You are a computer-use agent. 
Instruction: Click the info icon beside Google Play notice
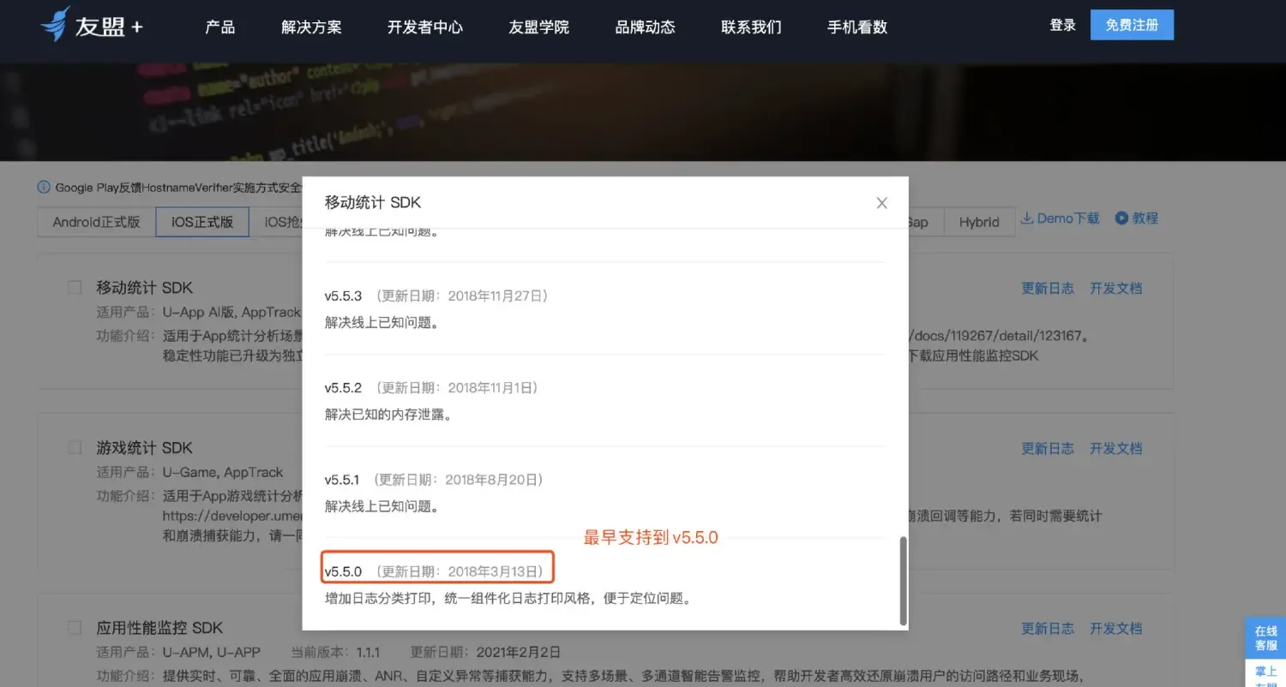coord(43,188)
